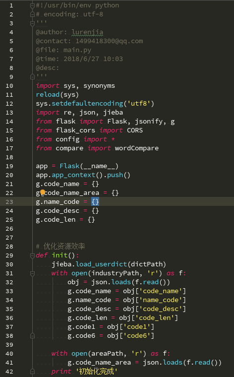
Task: Click 'wordCompare' in the import line
Action: pyautogui.click(x=137, y=148)
